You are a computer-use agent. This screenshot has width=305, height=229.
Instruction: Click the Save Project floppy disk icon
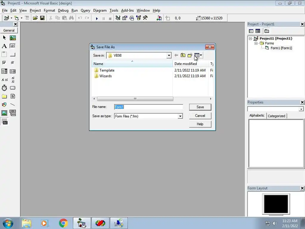tap(42, 18)
